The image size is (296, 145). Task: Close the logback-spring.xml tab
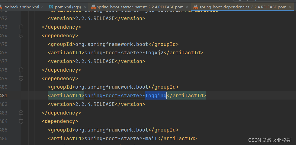click(x=42, y=7)
